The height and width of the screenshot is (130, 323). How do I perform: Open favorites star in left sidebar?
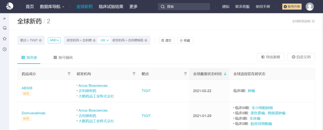[x=4, y=39]
